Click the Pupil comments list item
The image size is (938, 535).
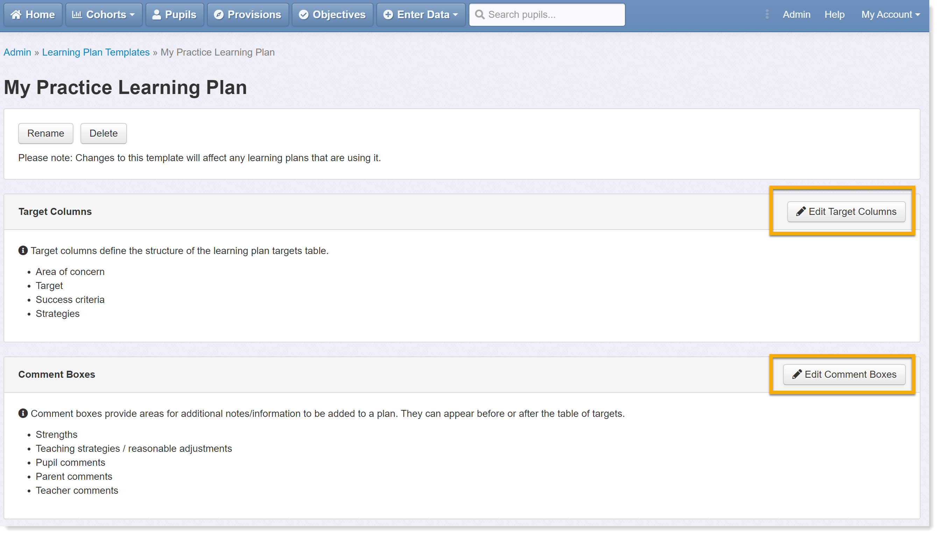click(70, 462)
